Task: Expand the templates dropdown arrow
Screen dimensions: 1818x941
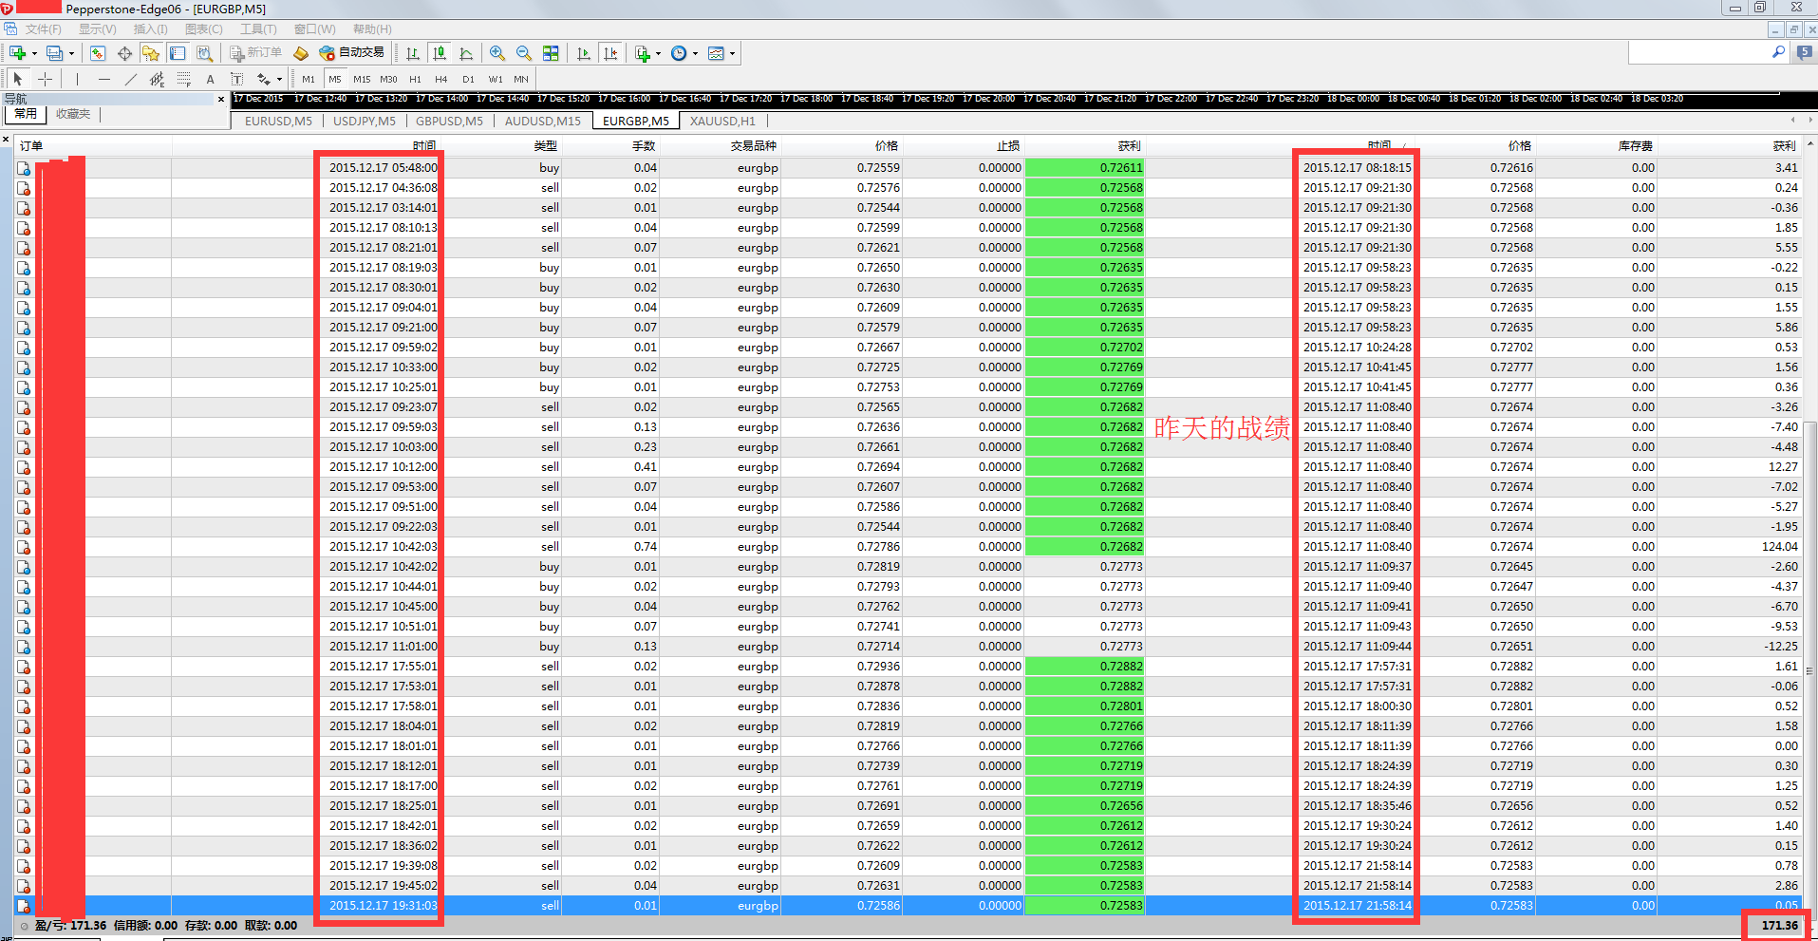Action: 732,53
